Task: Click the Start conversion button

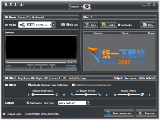Action: coord(119,113)
